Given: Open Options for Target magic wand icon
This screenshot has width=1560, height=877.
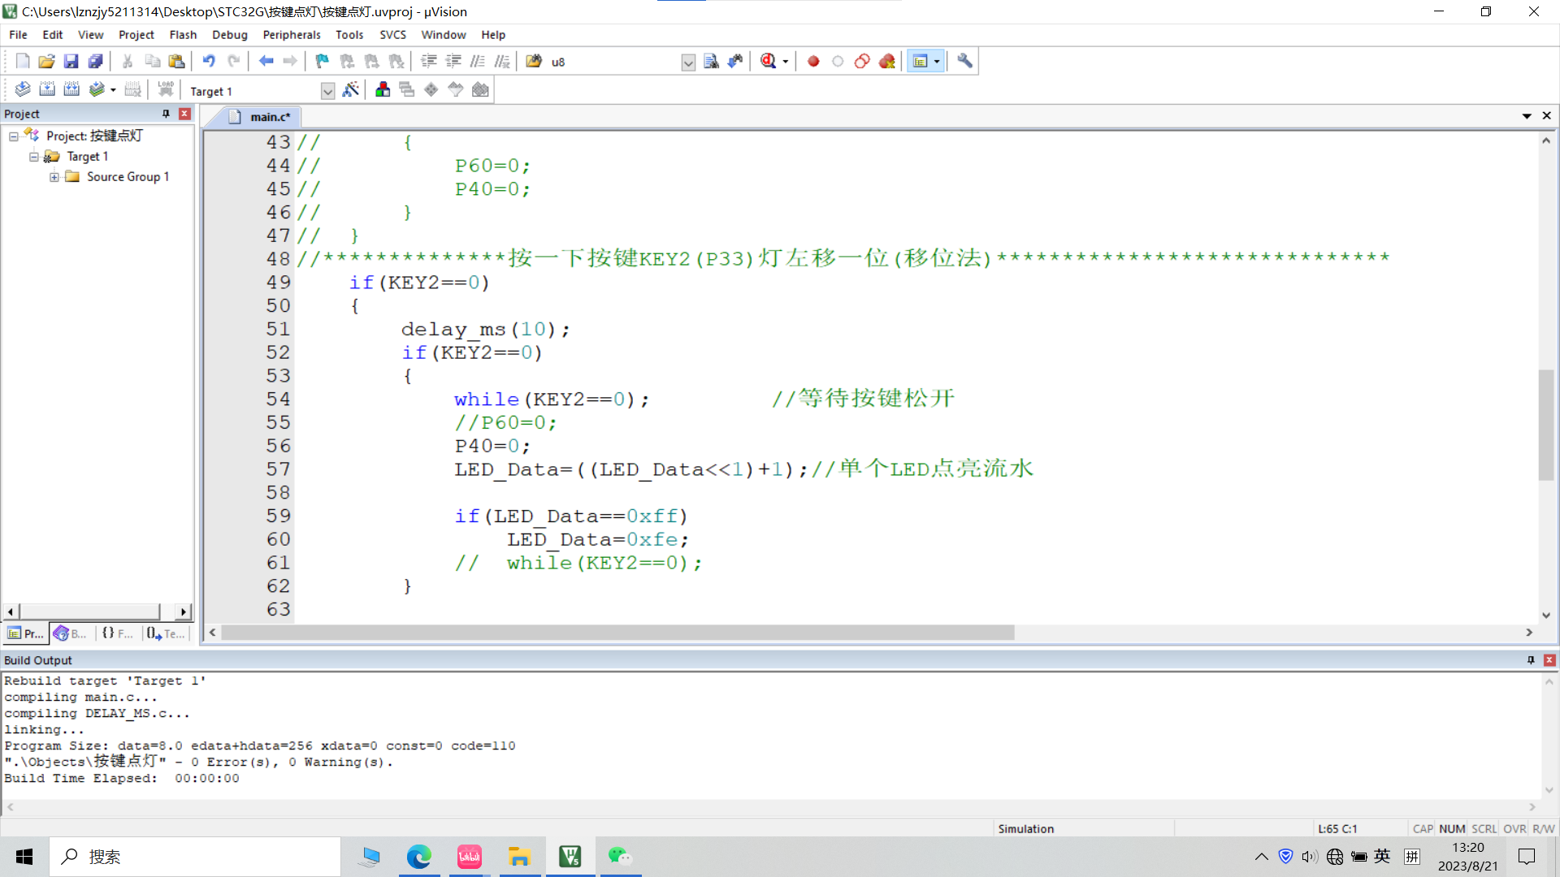Looking at the screenshot, I should pos(350,89).
